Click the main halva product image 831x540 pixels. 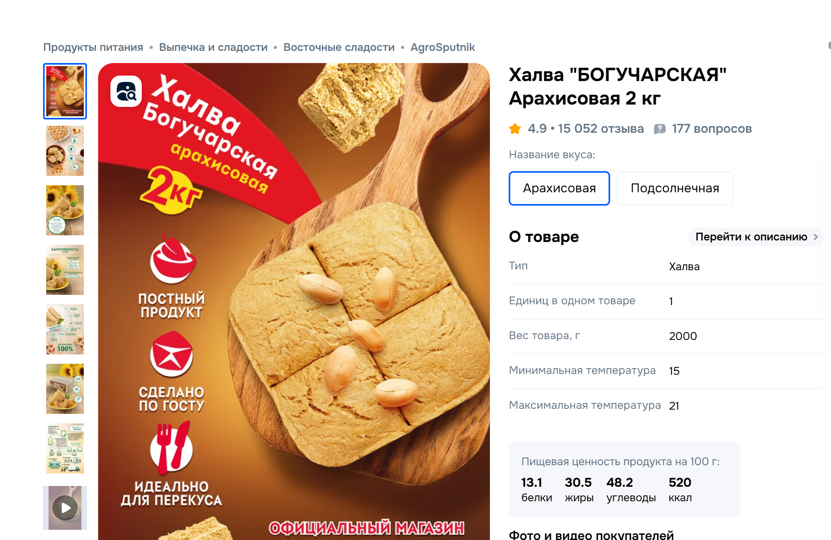click(294, 302)
